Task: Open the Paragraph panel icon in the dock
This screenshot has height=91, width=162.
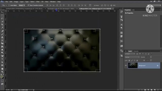Action: click(x=121, y=28)
